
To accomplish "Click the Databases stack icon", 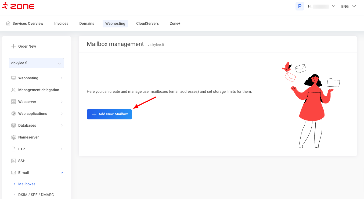I will (13, 125).
